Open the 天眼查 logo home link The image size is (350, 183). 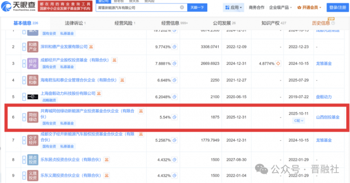(x=18, y=6)
